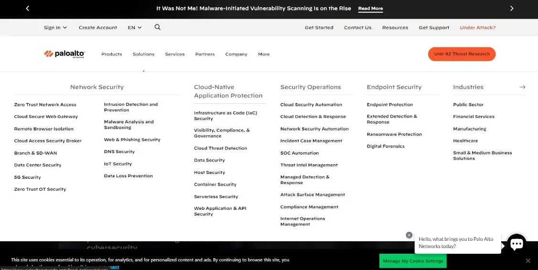Select Cloud Security Automation
Viewport: 538px width, 270px height.
point(311,105)
